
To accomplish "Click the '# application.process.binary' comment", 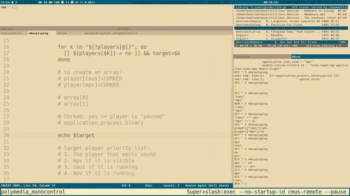I will (x=101, y=122).
